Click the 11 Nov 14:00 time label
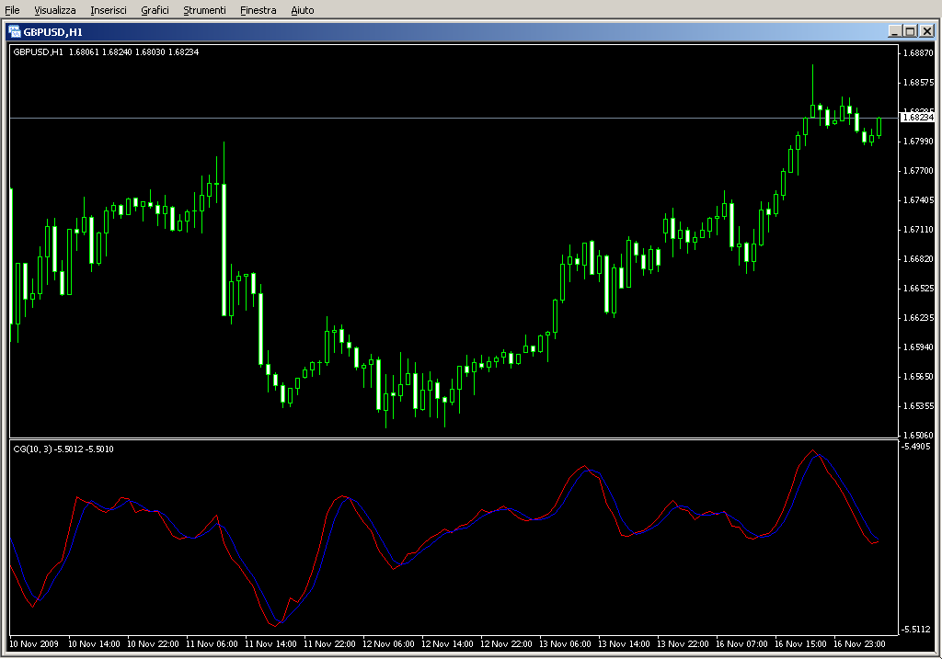The width and height of the screenshot is (942, 659). pyautogui.click(x=270, y=644)
